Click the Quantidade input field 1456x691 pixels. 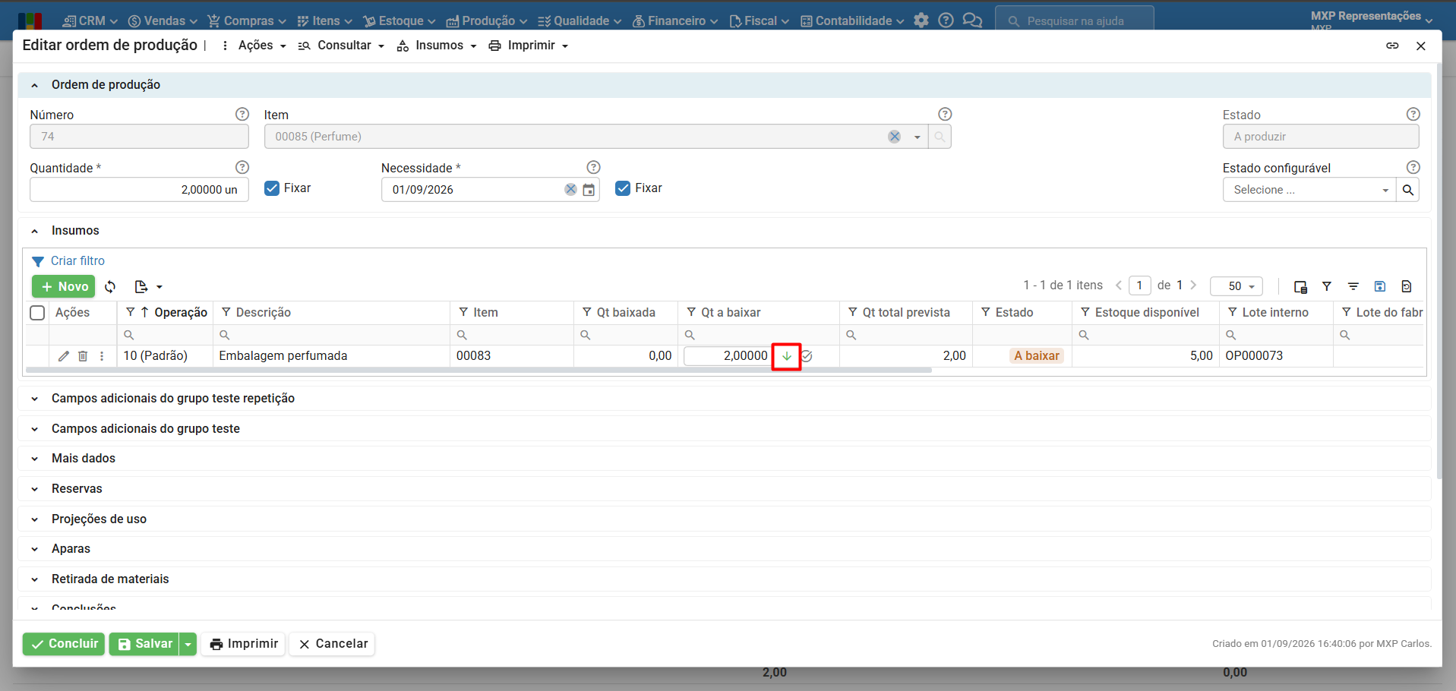click(139, 190)
